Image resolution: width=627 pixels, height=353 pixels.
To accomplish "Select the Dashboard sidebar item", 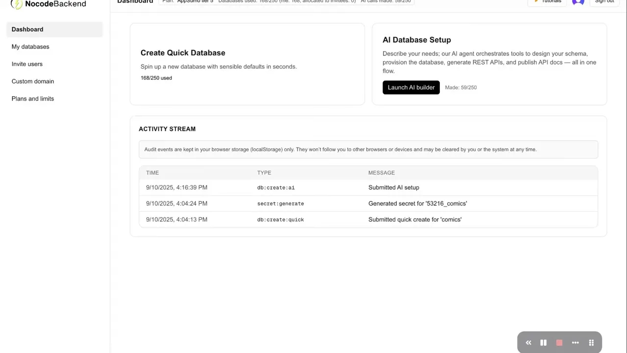I will click(27, 29).
